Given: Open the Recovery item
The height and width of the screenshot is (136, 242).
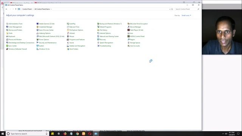Looking at the screenshot, I should point(102,39).
